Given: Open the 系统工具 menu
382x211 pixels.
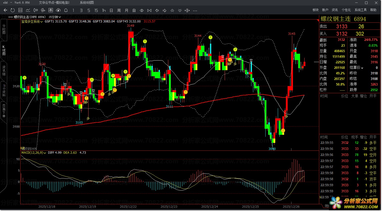Looking at the screenshot, I should pos(360,10).
